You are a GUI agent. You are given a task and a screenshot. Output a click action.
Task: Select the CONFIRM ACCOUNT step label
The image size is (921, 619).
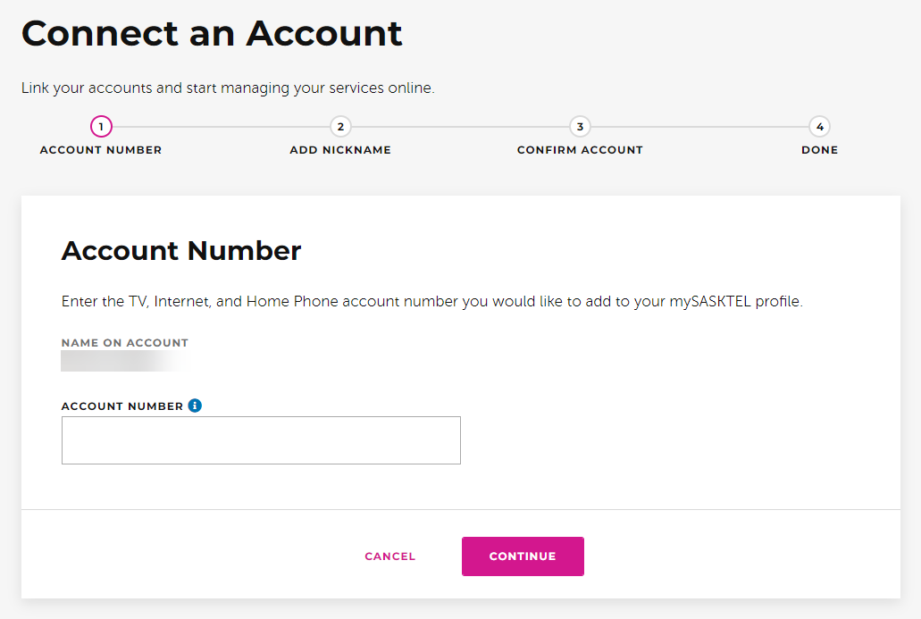(580, 149)
